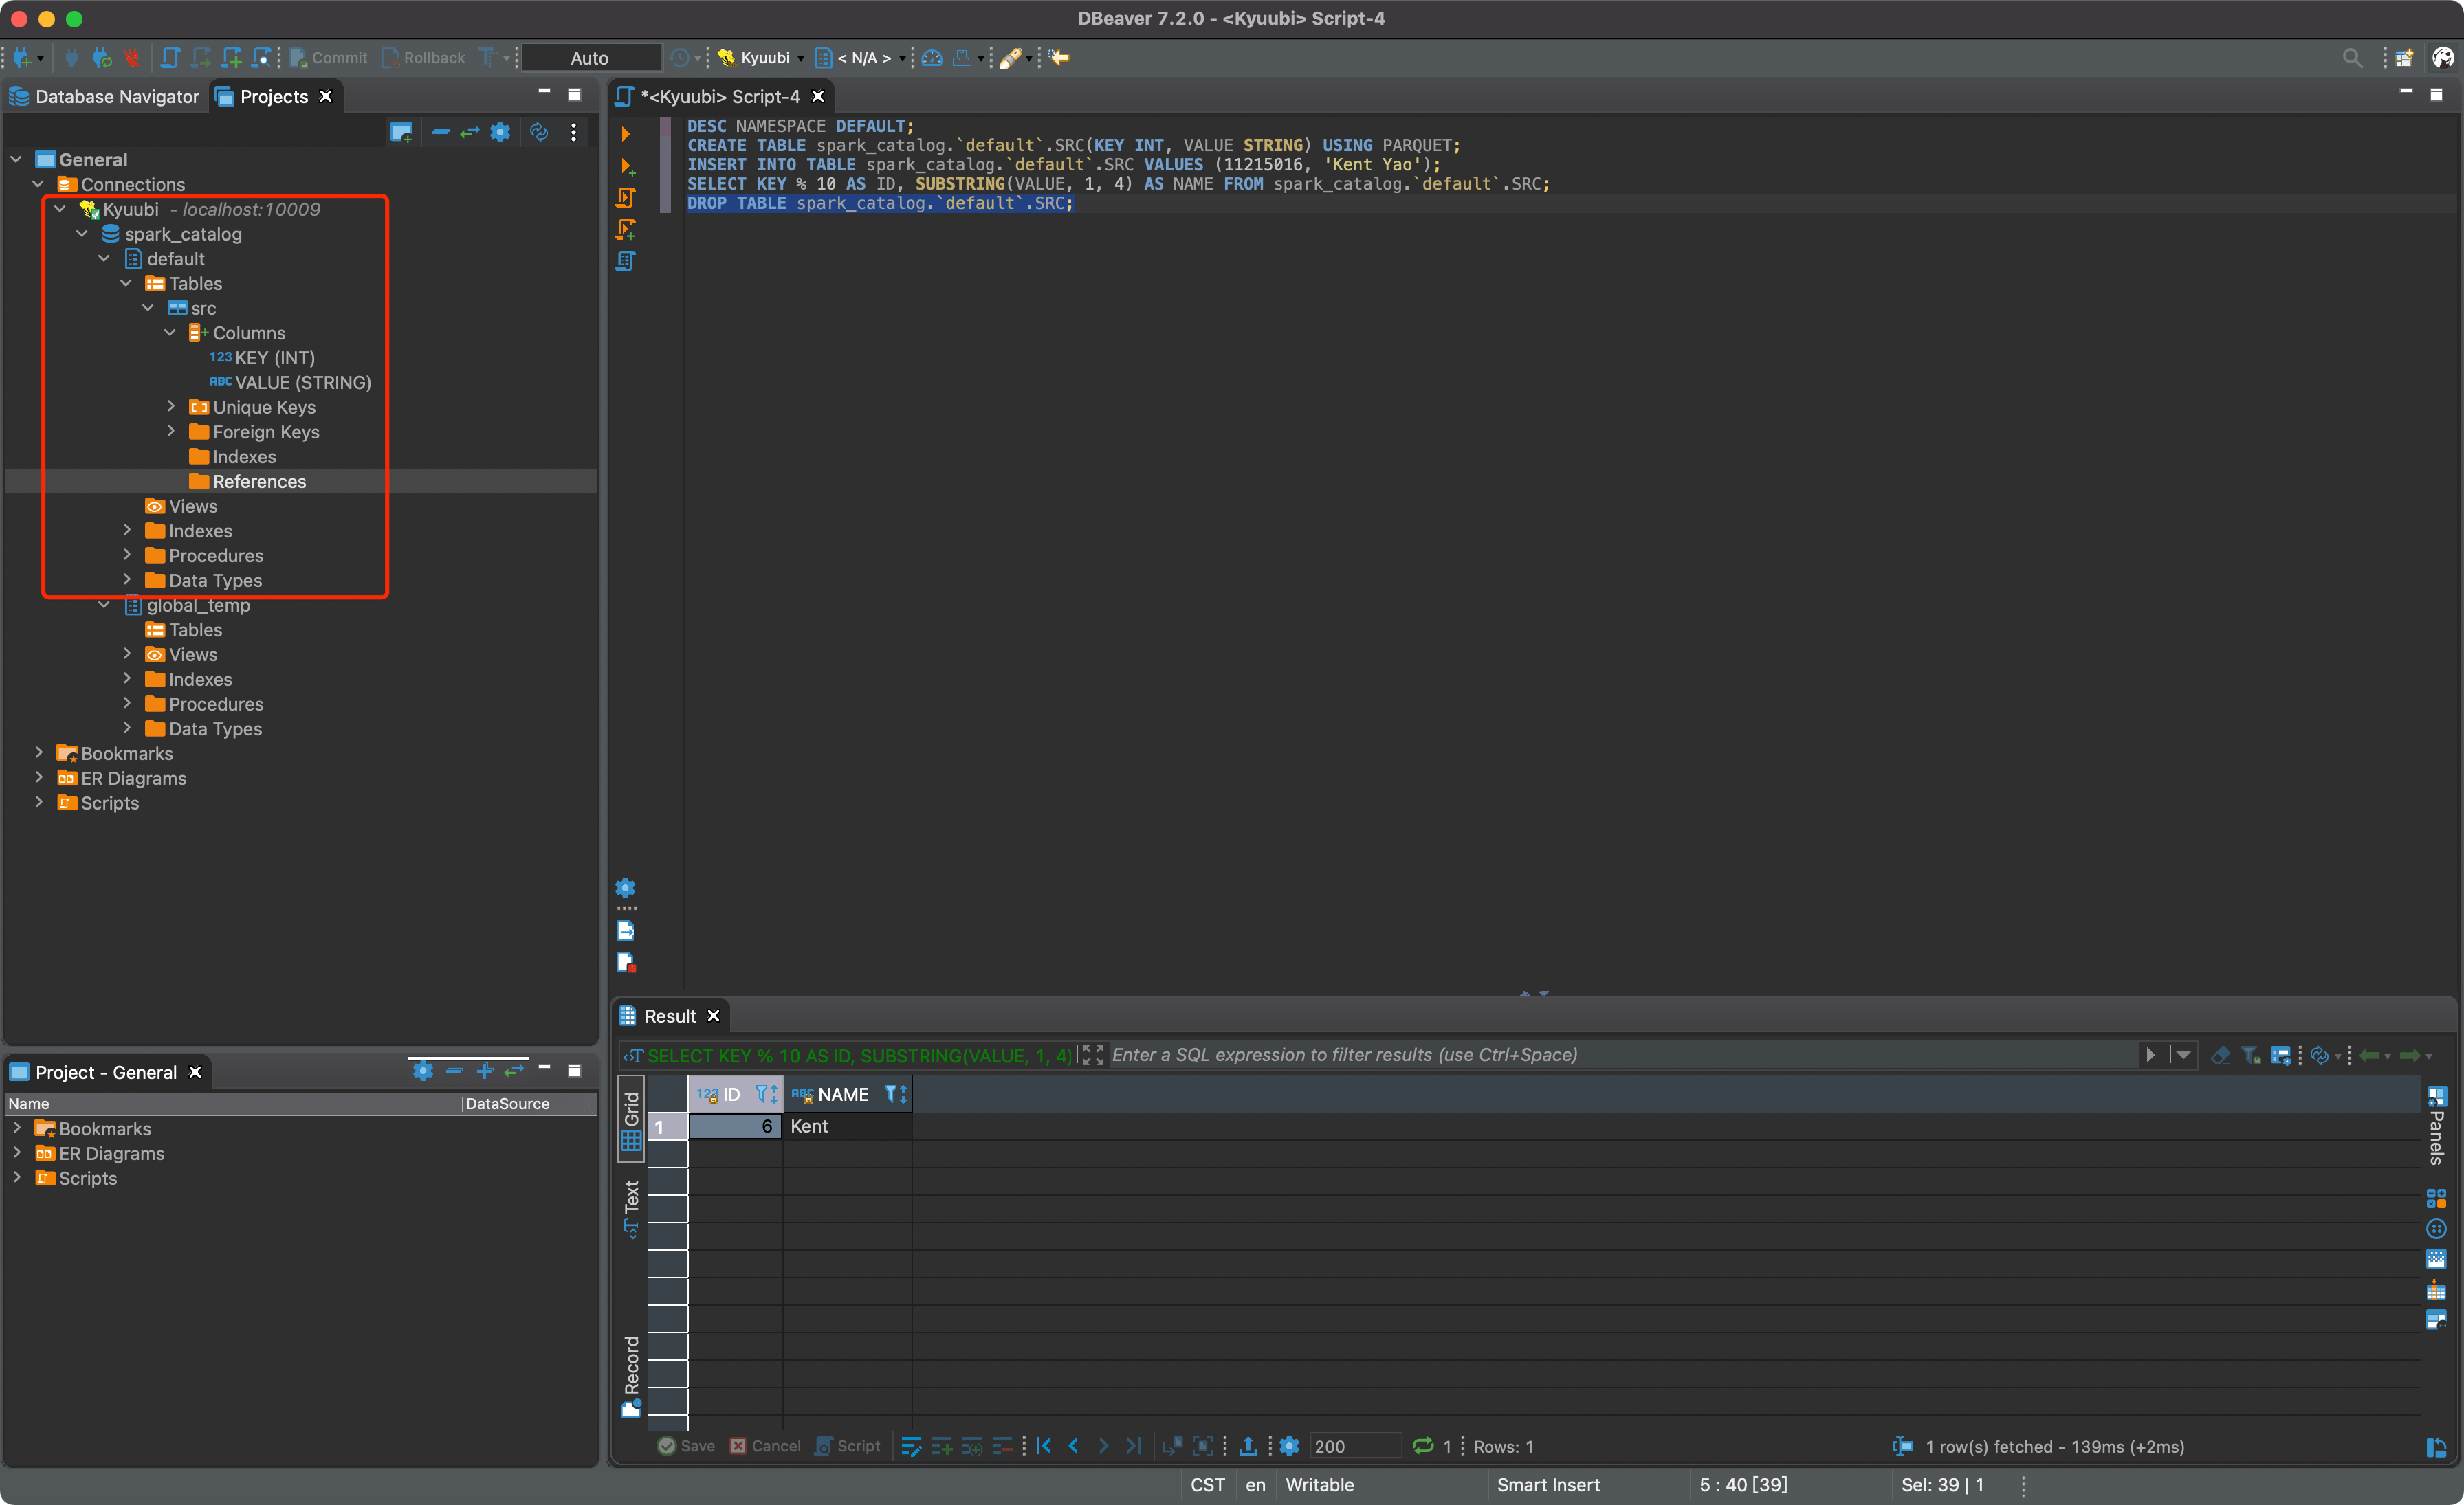Image resolution: width=2464 pixels, height=1505 pixels.
Task: Open the SQL editor icon beside the Kyuubi connection
Action: tap(823, 57)
